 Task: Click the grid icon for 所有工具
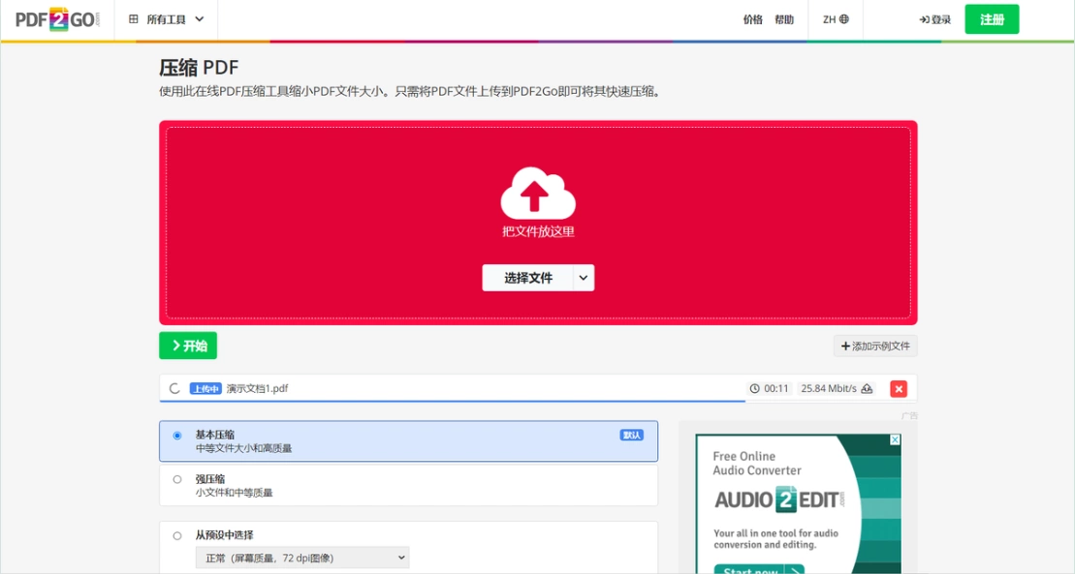pyautogui.click(x=134, y=19)
